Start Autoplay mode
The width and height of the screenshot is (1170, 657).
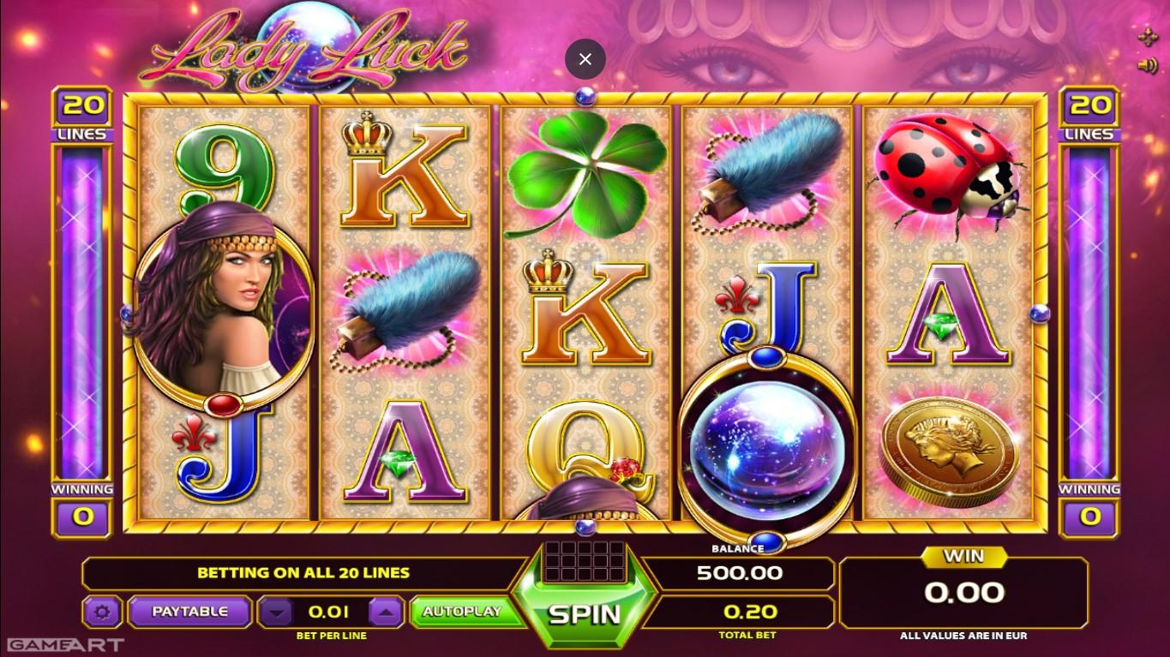[461, 612]
